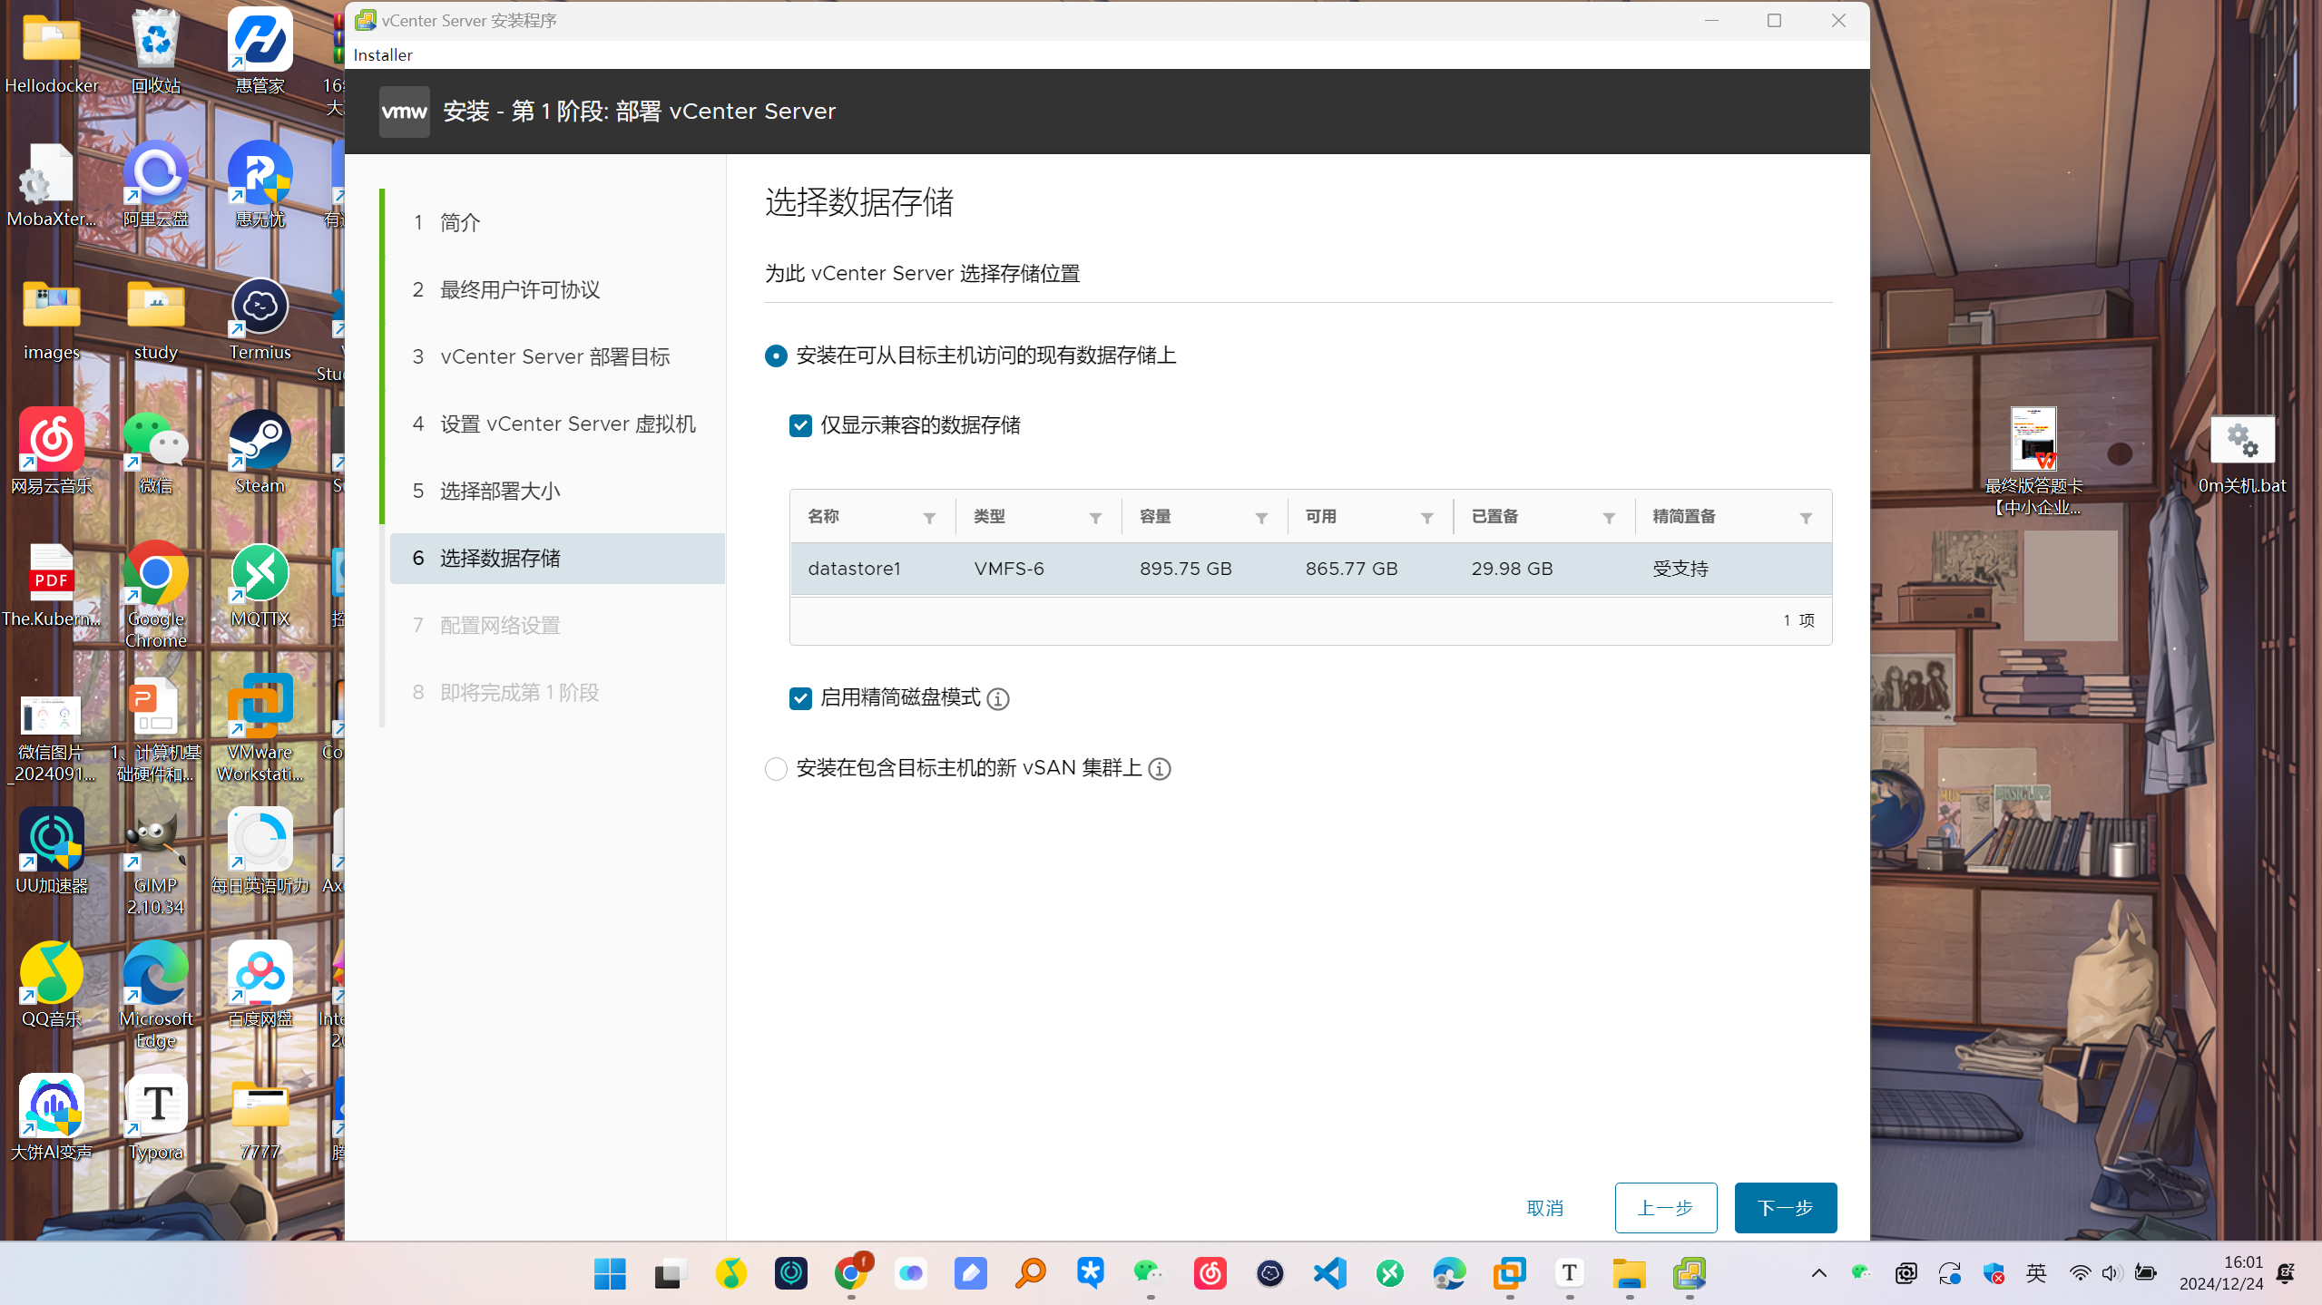Toggle 仅显示兼容的数据存储 checkbox

coord(800,425)
